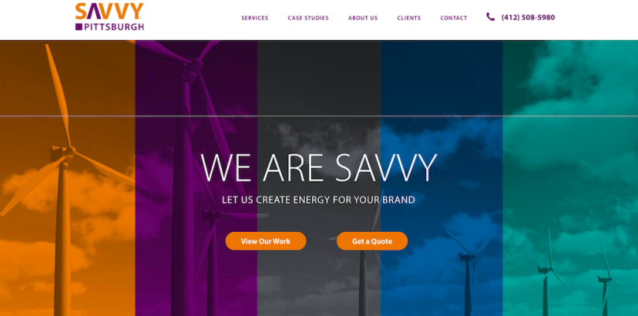Click the WE ARE SAVVY headline

(x=318, y=167)
